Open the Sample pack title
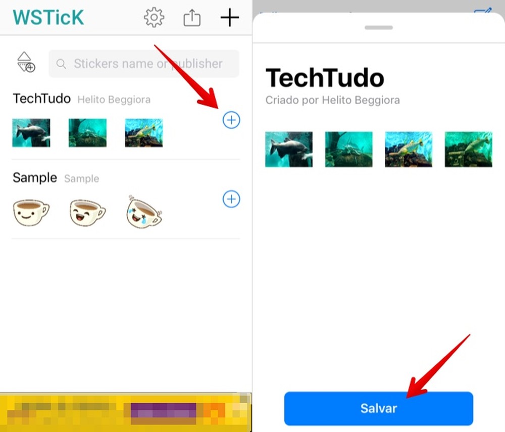The image size is (505, 432). coord(35,177)
